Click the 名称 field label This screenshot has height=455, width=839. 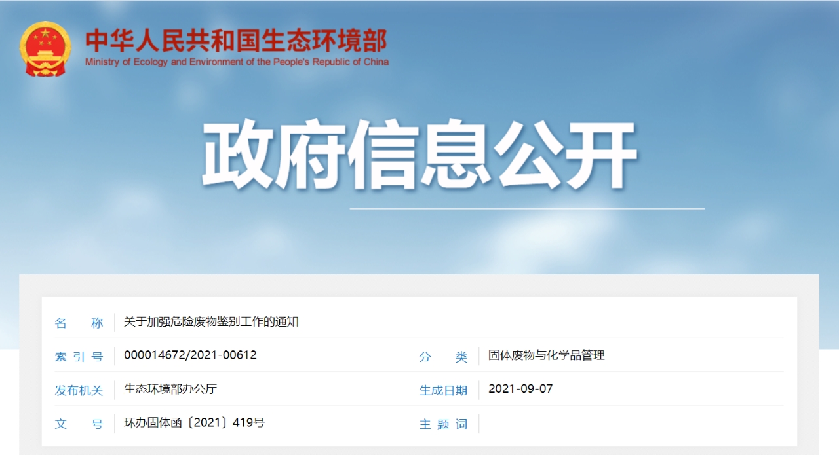(79, 323)
